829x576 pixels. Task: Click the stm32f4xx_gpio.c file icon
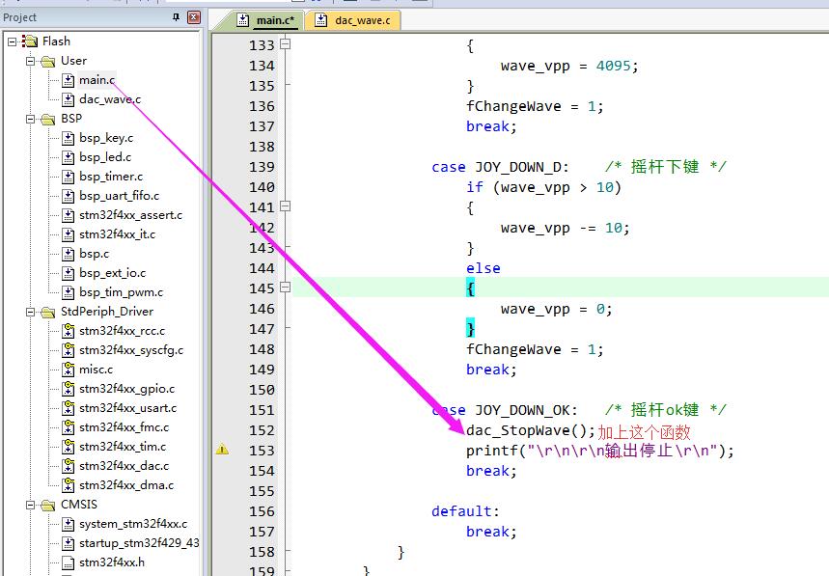[x=68, y=389]
